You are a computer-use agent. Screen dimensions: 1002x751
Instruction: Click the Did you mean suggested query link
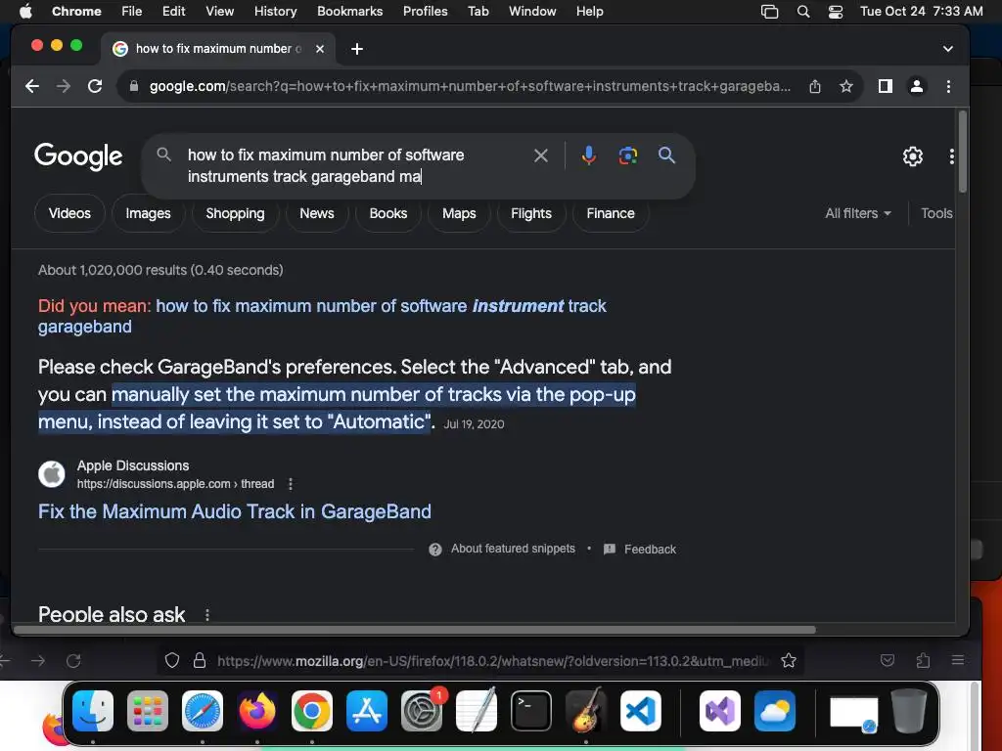322,316
